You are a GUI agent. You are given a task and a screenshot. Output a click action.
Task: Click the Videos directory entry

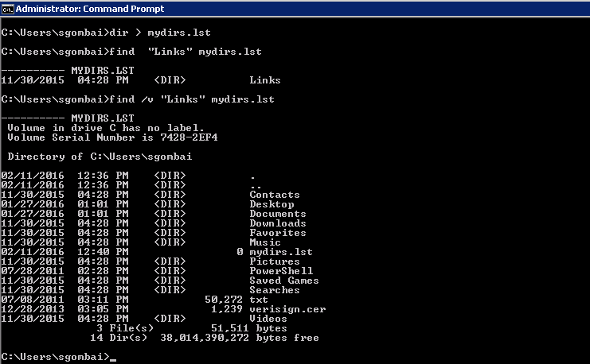144,319
